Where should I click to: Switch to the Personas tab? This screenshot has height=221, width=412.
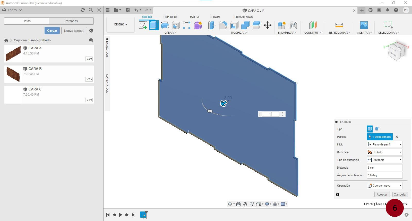(x=71, y=21)
